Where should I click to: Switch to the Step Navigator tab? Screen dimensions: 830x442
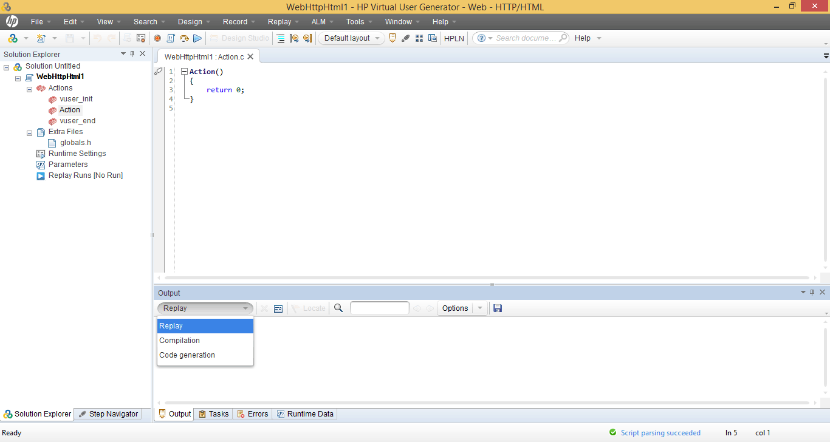108,414
